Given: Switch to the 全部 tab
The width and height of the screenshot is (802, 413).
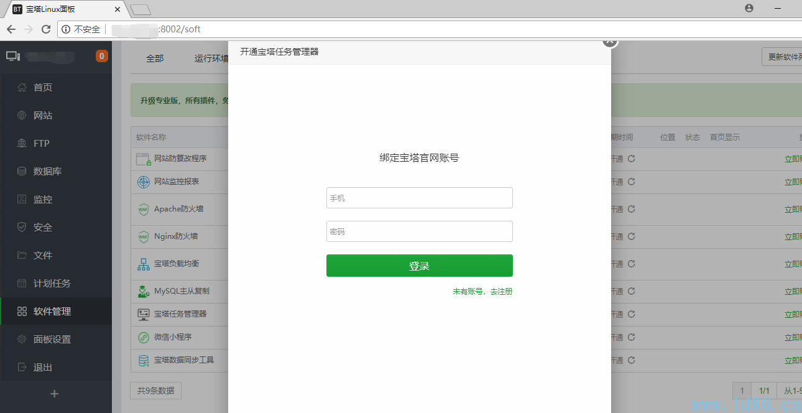Looking at the screenshot, I should [x=155, y=58].
